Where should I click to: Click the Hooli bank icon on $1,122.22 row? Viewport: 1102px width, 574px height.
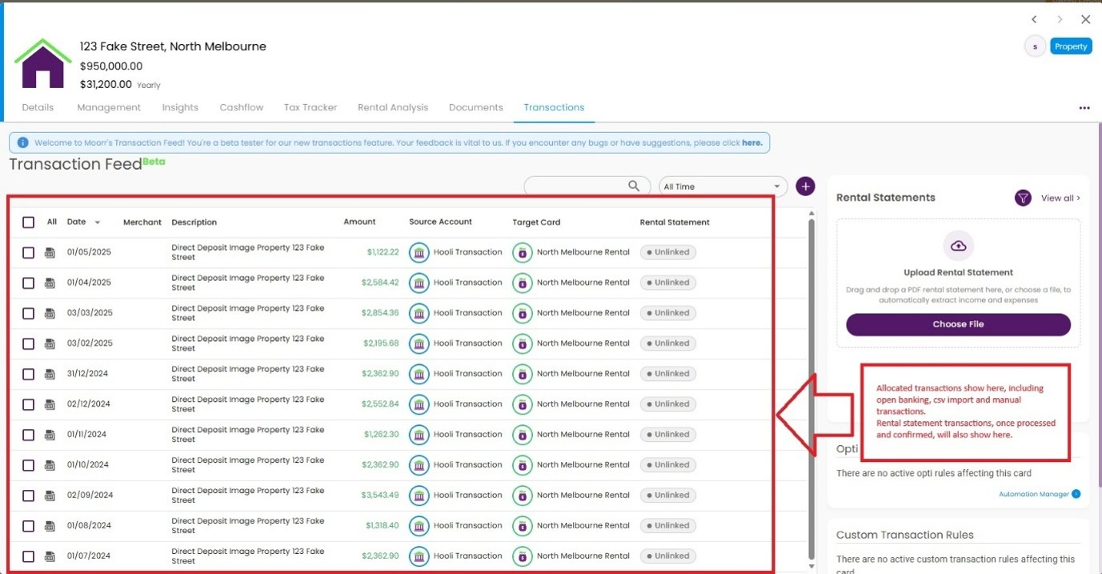click(x=419, y=253)
